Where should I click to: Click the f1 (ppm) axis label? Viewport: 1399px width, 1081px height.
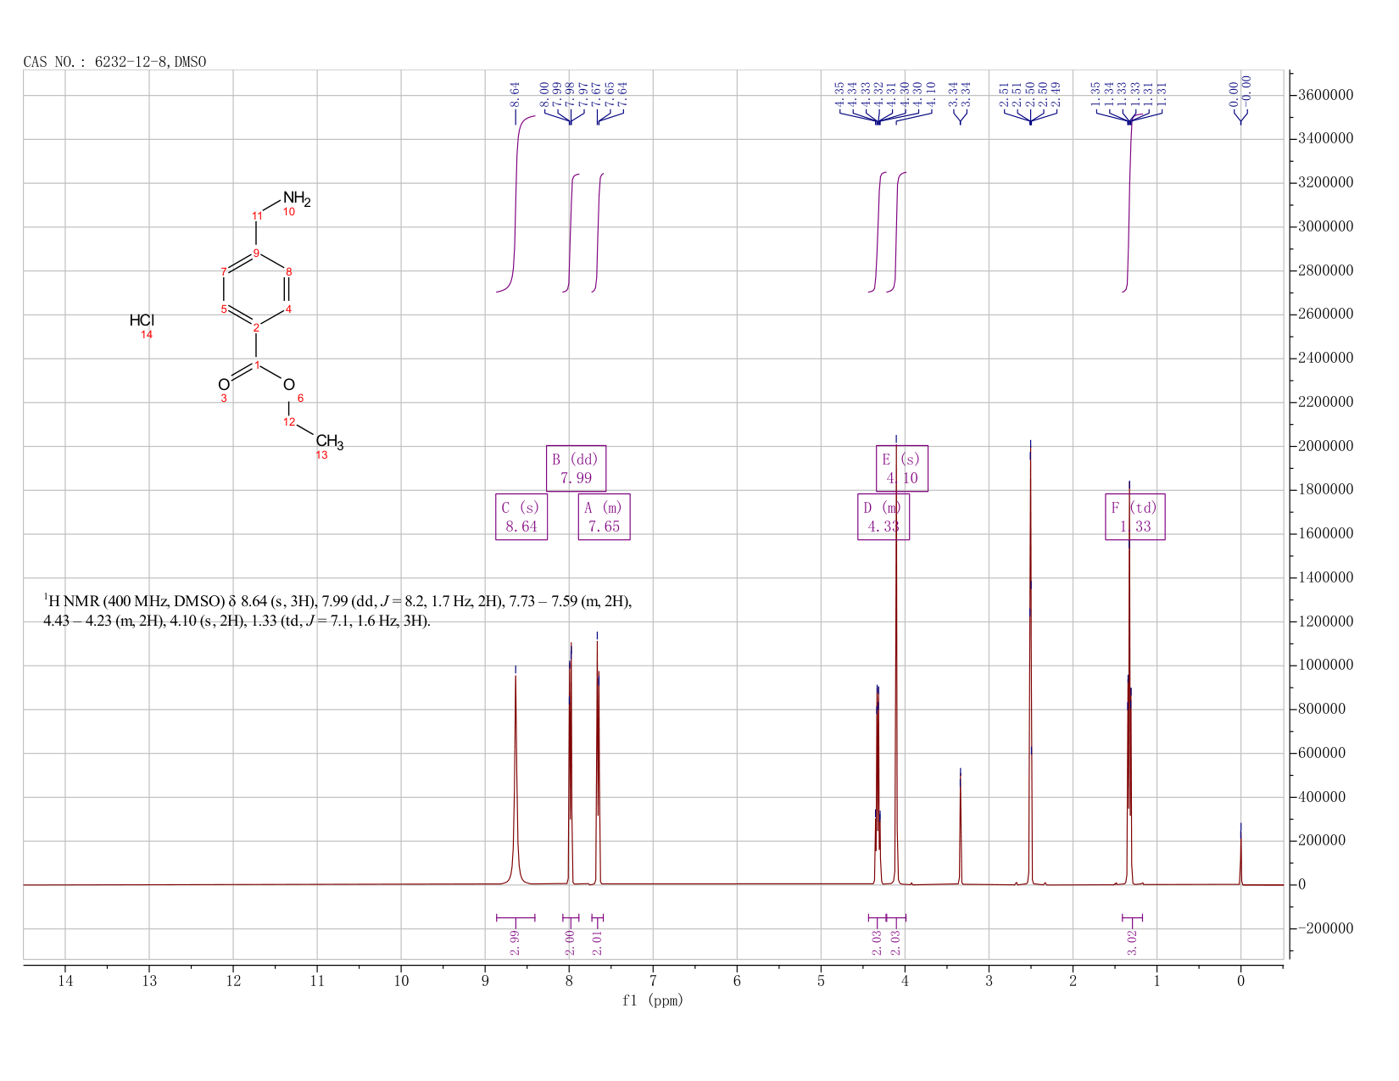tap(652, 1000)
